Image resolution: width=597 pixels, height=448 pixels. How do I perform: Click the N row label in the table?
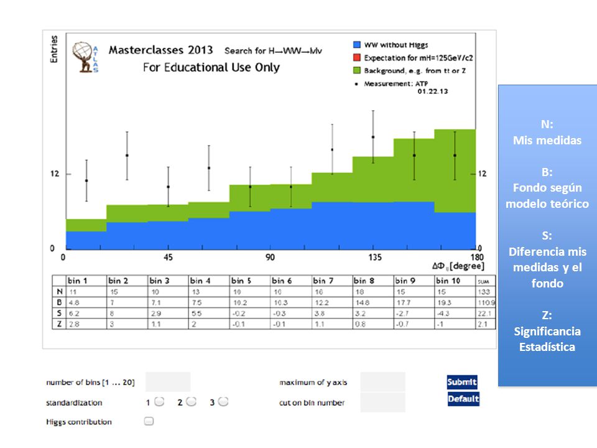[x=60, y=291]
